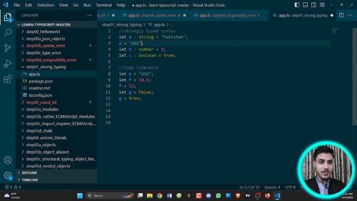Open the Extensions view

[x=7, y=79]
